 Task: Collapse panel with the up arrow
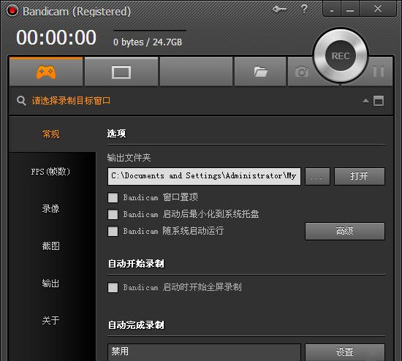tap(366, 101)
